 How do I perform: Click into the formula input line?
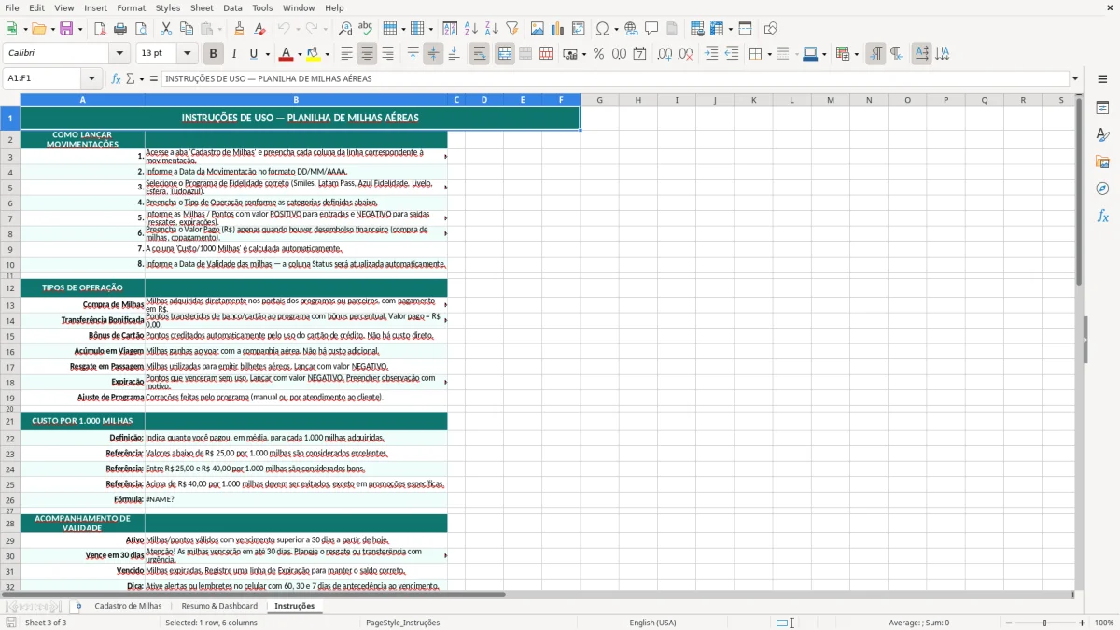(614, 78)
